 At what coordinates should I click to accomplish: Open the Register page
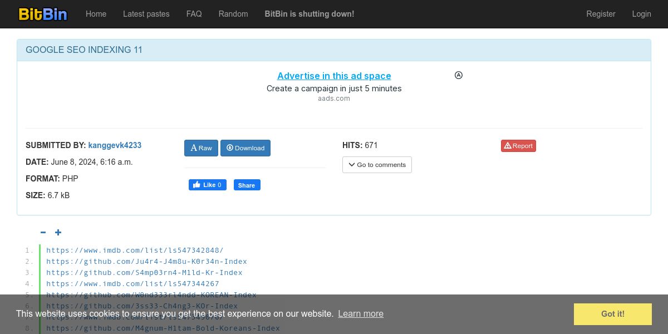pos(601,14)
